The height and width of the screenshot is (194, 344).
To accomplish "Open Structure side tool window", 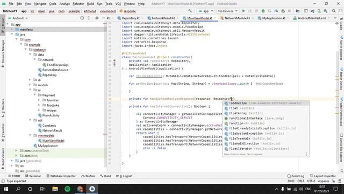I will (x=3, y=108).
